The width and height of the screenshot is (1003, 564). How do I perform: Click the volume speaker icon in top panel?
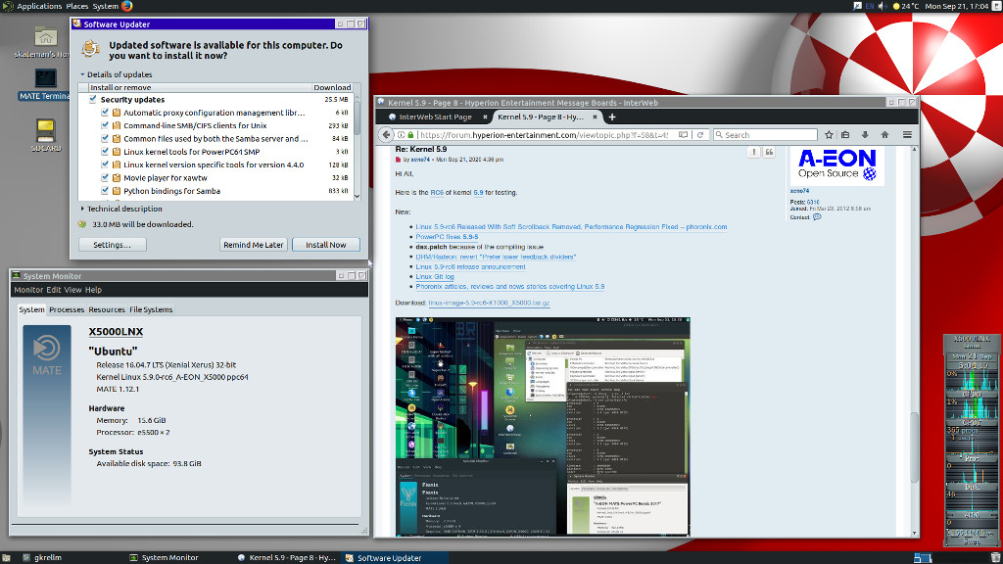point(883,6)
